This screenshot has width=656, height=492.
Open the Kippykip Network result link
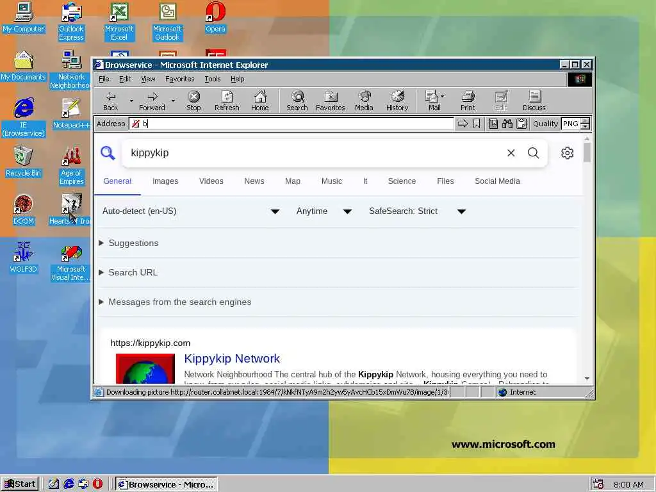[x=232, y=359]
